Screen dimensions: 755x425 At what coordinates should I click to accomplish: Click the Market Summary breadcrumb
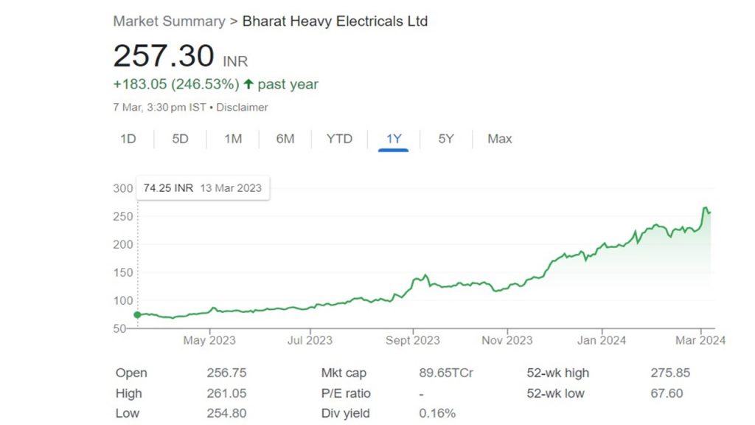click(x=169, y=21)
